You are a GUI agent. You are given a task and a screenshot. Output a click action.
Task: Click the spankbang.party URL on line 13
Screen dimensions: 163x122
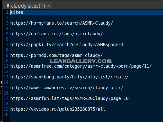click(69, 77)
